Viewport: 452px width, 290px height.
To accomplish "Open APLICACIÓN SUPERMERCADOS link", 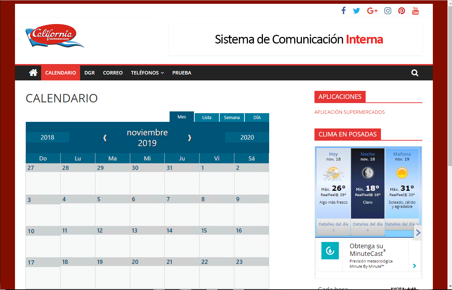I will click(x=350, y=112).
